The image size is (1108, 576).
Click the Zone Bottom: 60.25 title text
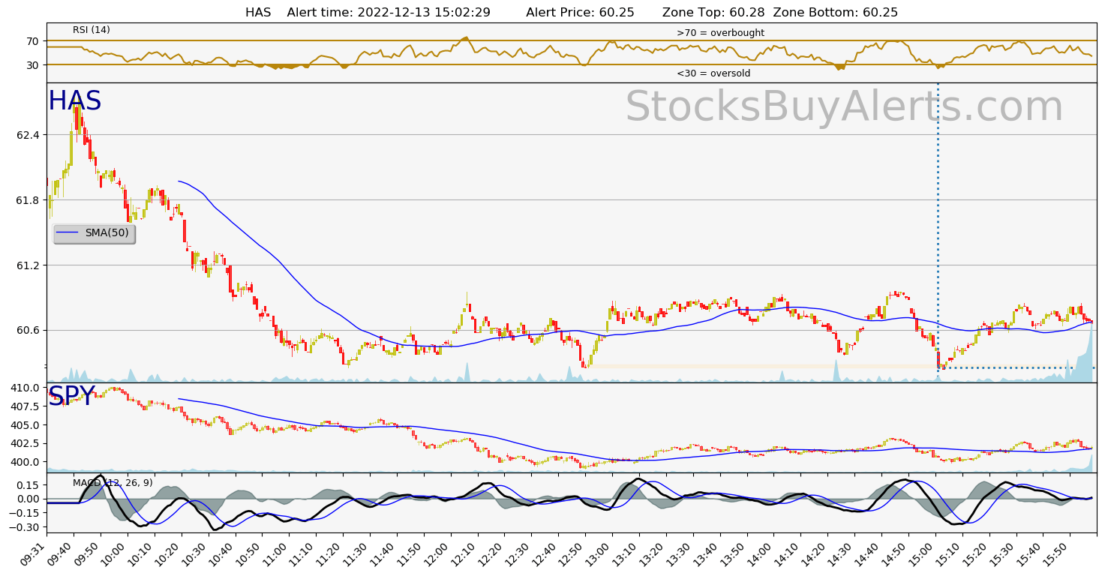pos(835,12)
